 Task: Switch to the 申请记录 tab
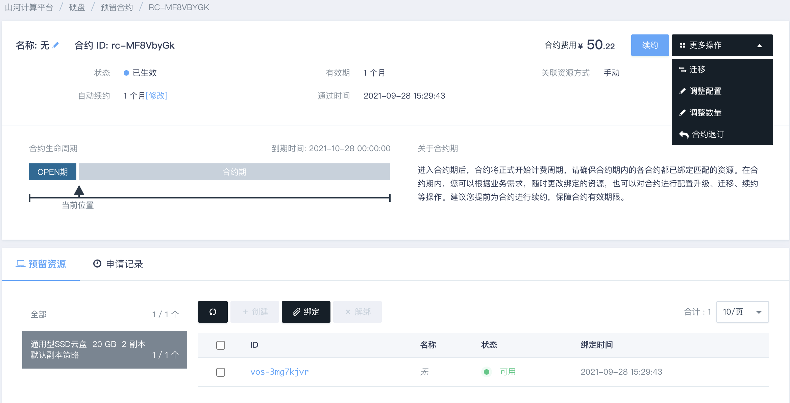click(118, 264)
